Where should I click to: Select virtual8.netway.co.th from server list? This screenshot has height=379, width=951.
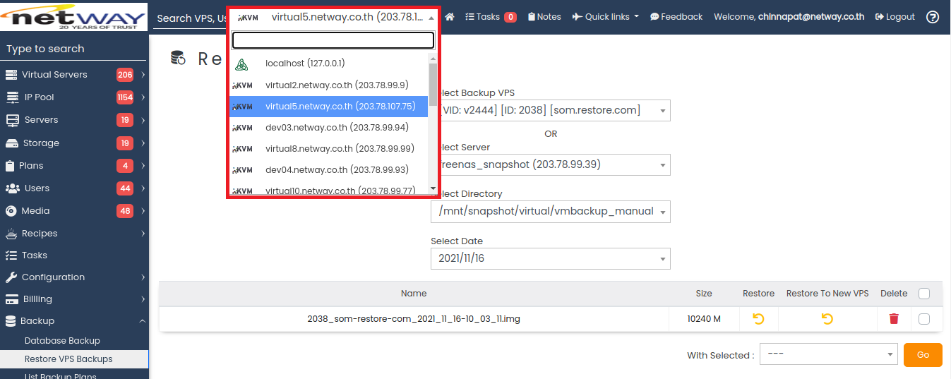click(328, 149)
